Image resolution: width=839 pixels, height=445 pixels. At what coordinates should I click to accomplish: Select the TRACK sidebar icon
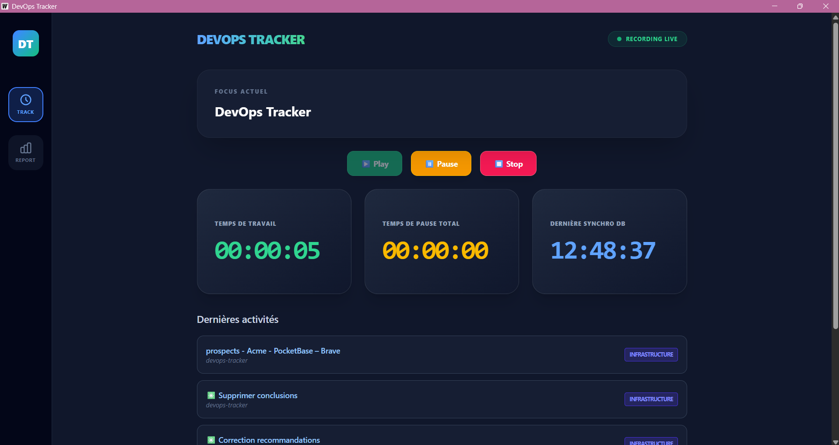pos(25,104)
